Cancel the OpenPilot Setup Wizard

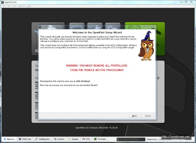click(148, 116)
